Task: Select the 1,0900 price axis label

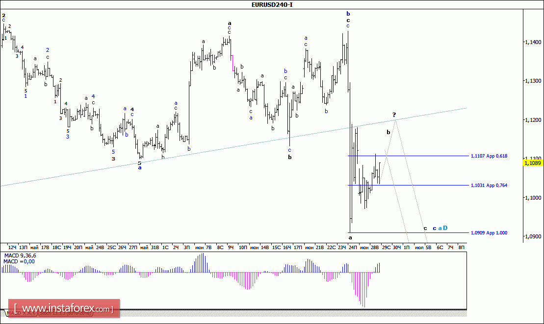Action: point(533,236)
